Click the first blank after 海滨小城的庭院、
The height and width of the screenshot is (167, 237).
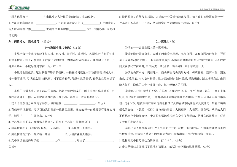coord(71,104)
